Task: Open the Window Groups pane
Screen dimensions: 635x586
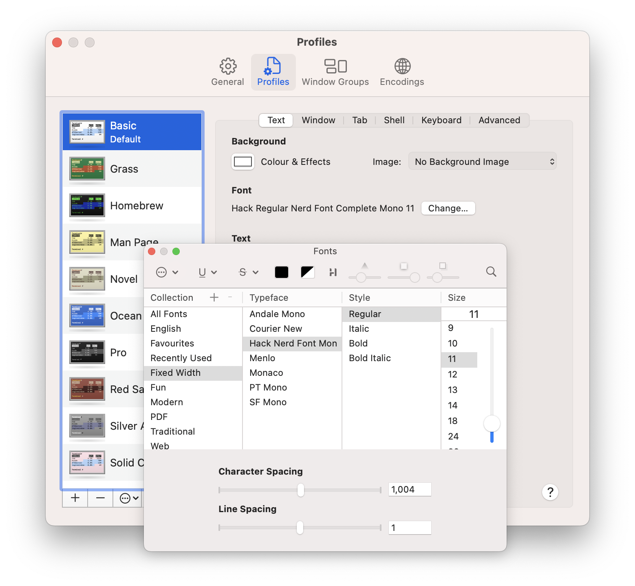Action: click(x=335, y=72)
